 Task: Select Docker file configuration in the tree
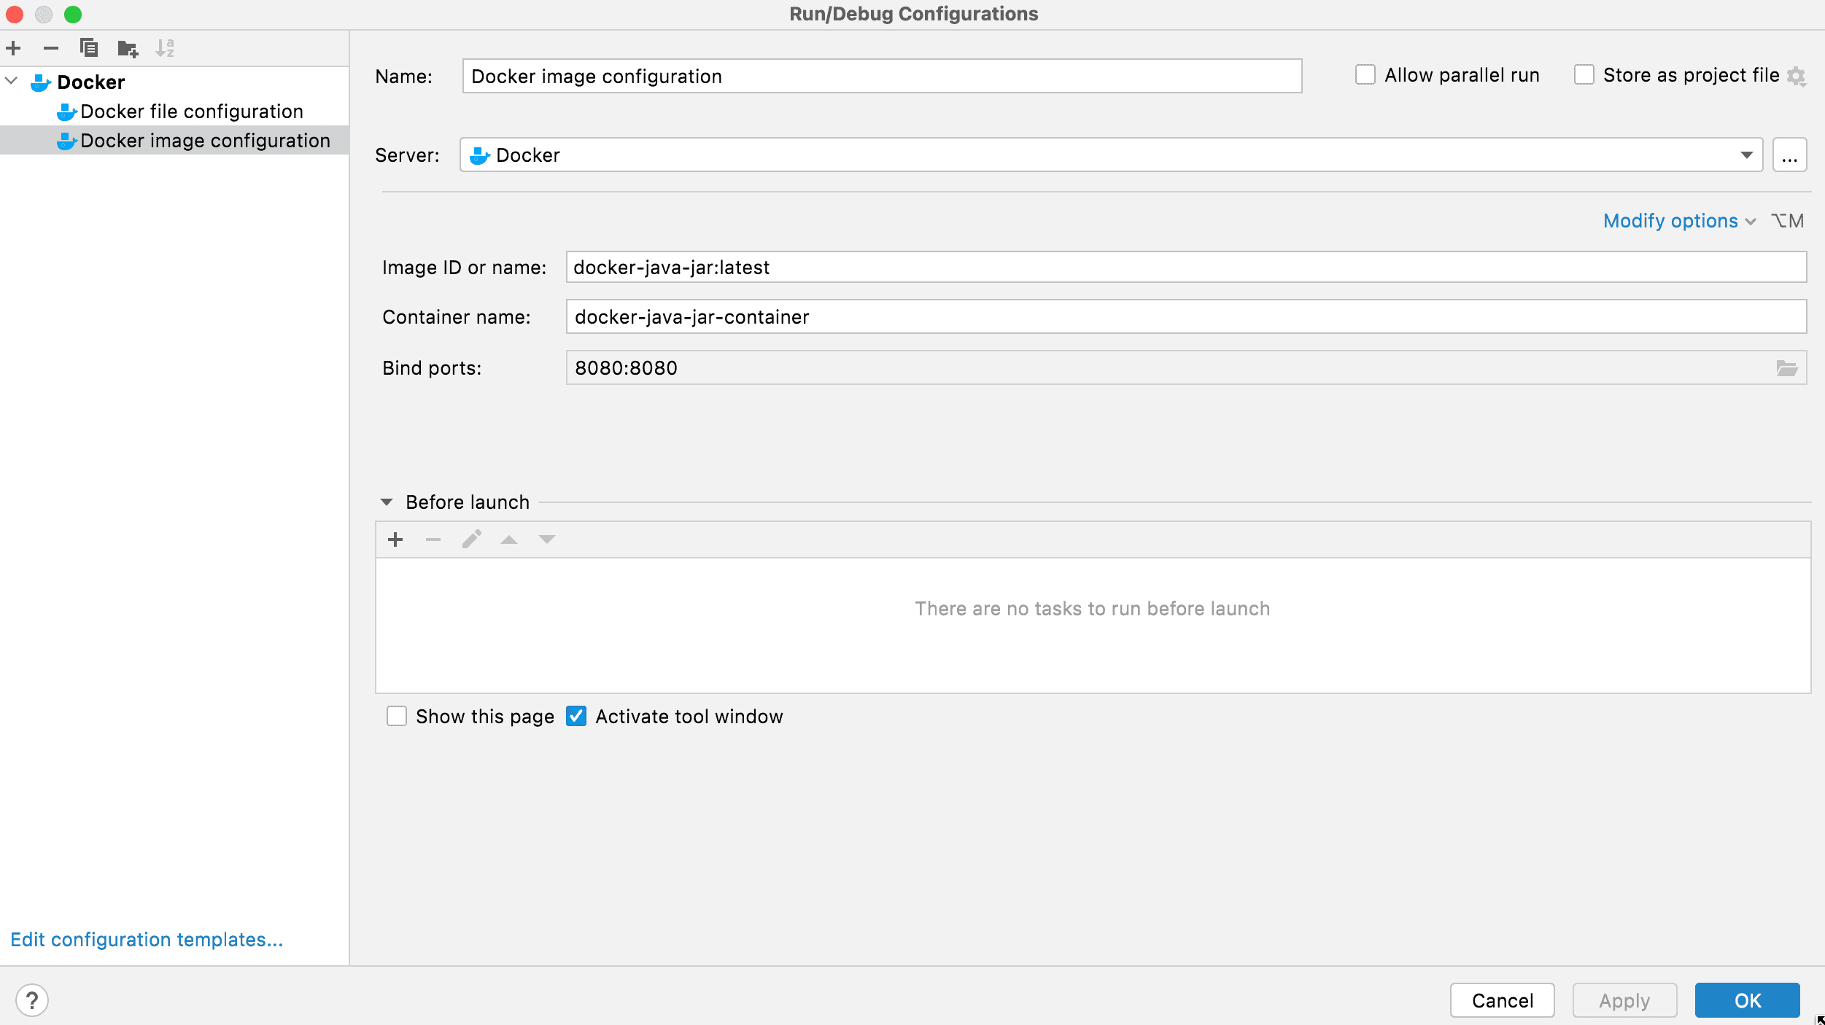(x=192, y=111)
